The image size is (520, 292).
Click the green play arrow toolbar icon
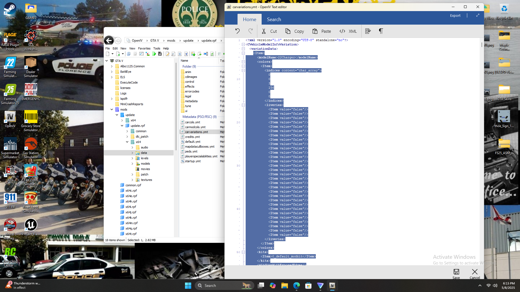point(154,54)
